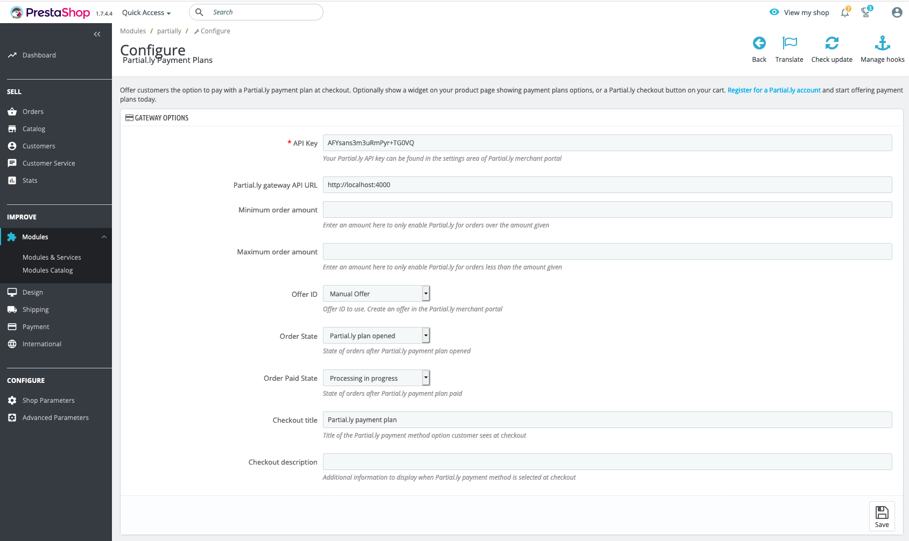Click the International globe icon
The width and height of the screenshot is (909, 541).
point(12,344)
